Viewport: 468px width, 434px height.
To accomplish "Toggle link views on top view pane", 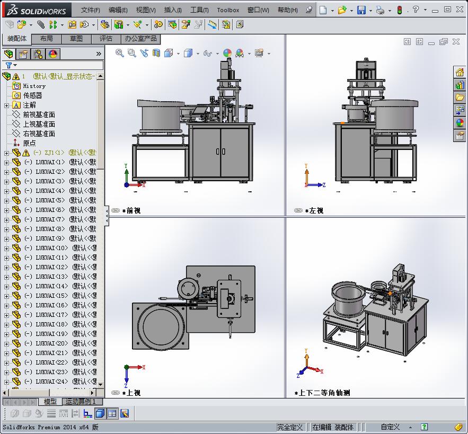I will click(x=116, y=393).
